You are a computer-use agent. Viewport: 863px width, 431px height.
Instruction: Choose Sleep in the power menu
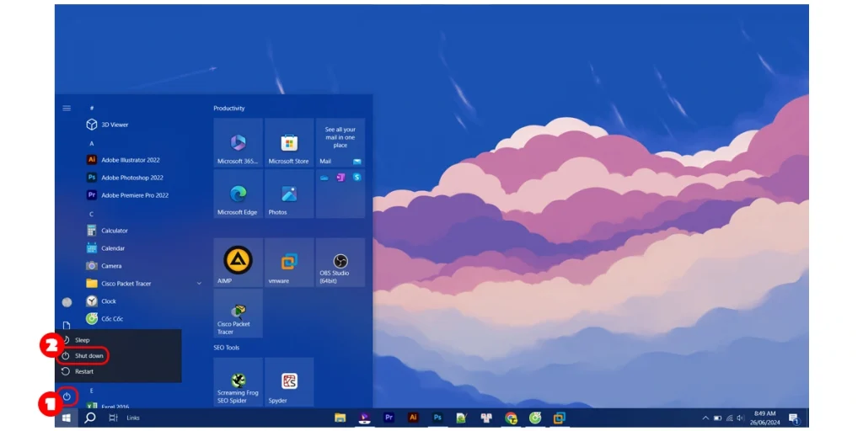[x=118, y=340]
